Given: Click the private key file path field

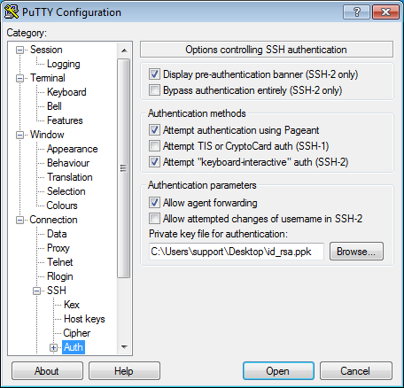Looking at the screenshot, I should coord(237,252).
